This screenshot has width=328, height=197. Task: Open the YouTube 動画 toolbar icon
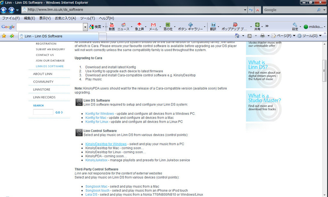coord(112,27)
